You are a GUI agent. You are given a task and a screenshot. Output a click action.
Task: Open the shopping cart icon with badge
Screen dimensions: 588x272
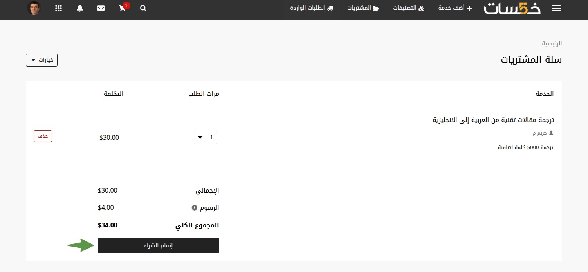pos(123,8)
